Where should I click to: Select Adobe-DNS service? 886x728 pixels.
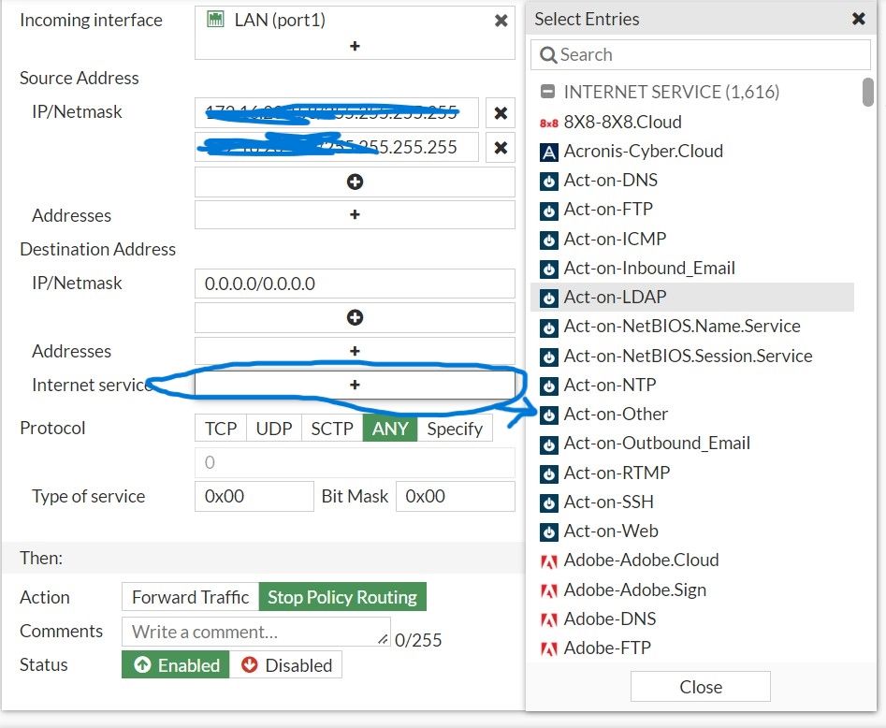pyautogui.click(x=692, y=619)
